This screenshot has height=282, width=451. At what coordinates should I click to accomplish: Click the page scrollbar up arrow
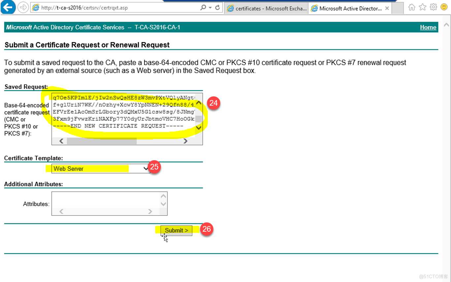446,25
